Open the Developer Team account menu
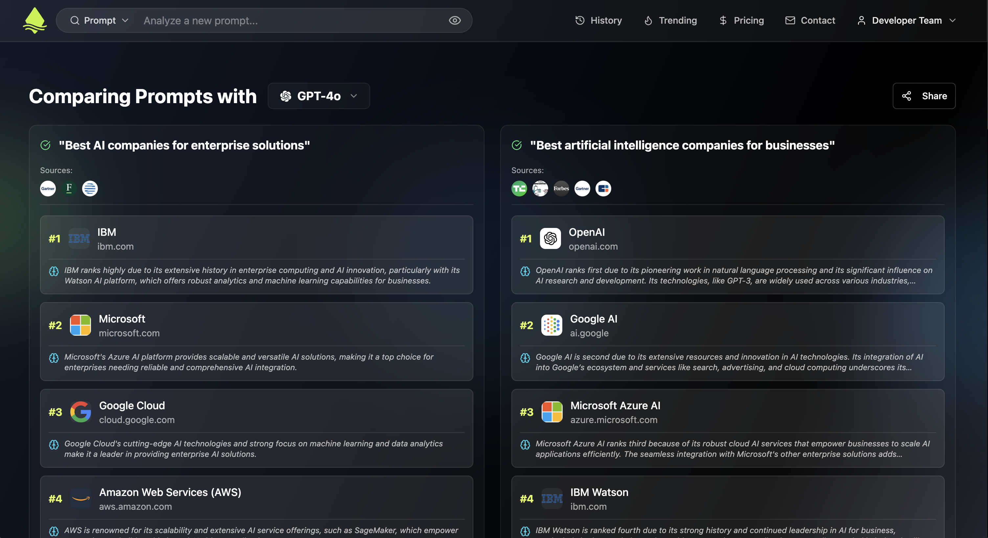988x538 pixels. click(x=906, y=20)
